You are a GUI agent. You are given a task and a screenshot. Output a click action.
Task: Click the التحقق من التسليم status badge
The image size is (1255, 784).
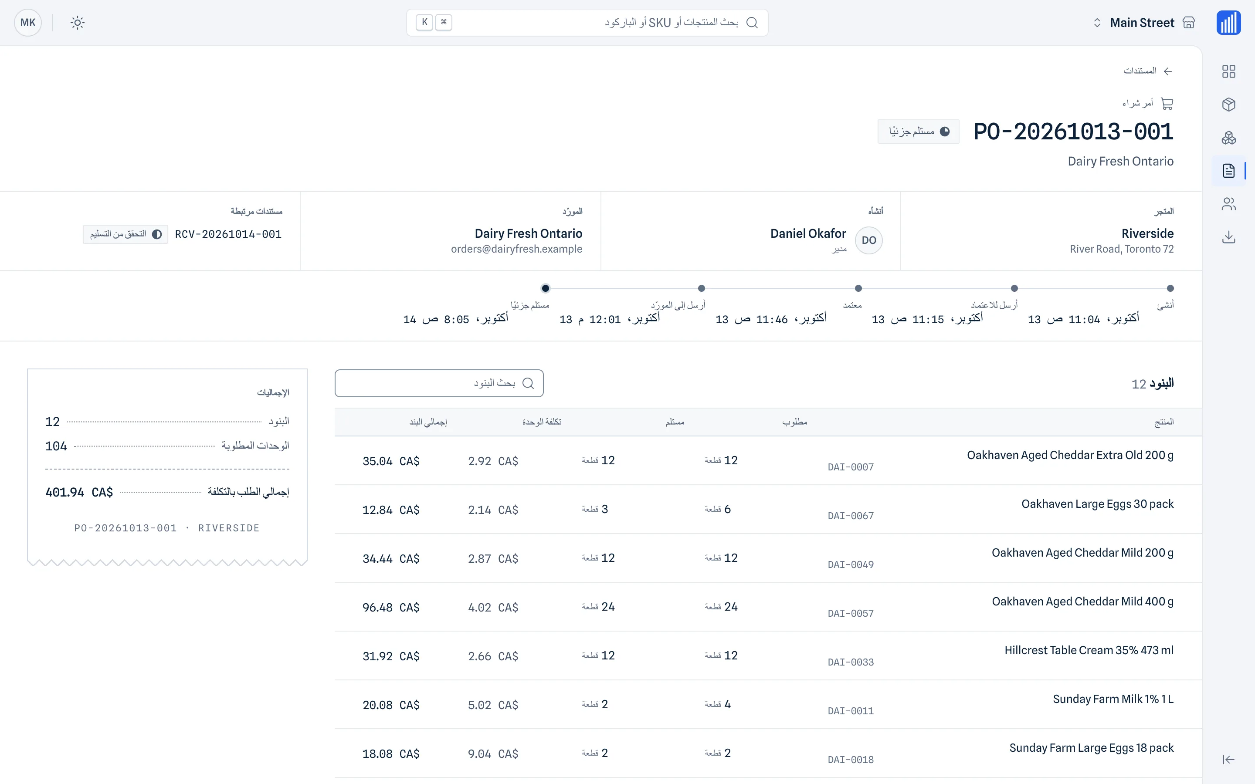(x=125, y=234)
